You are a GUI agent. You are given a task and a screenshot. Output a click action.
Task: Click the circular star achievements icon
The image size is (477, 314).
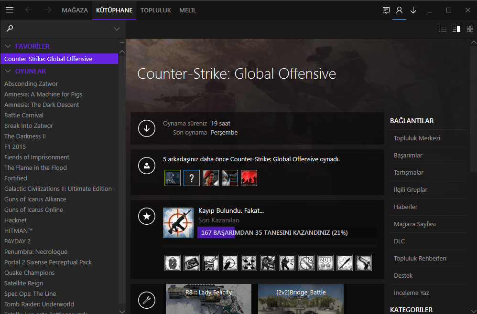(x=147, y=216)
